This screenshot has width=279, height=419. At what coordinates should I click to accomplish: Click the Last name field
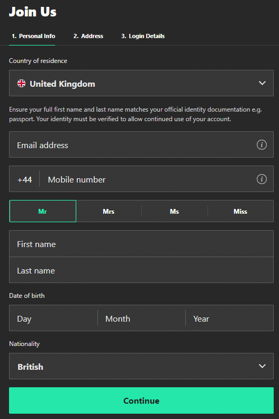(x=141, y=270)
